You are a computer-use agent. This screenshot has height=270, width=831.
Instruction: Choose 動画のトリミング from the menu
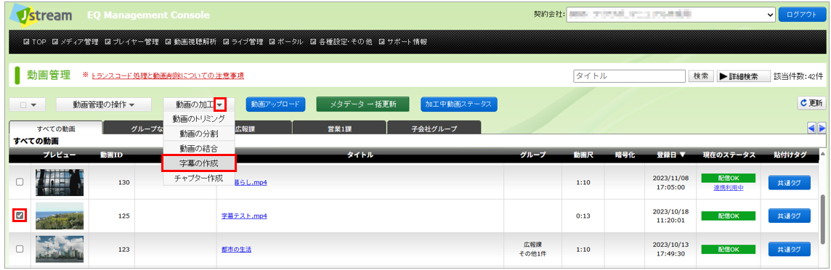(199, 118)
